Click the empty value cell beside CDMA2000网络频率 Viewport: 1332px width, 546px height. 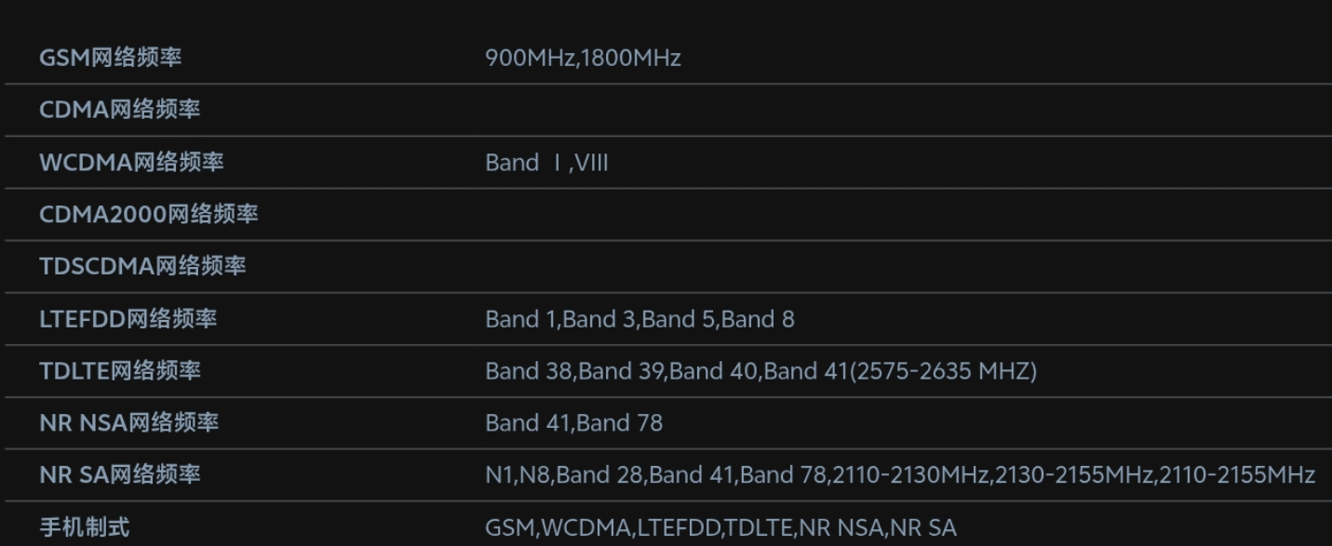903,214
